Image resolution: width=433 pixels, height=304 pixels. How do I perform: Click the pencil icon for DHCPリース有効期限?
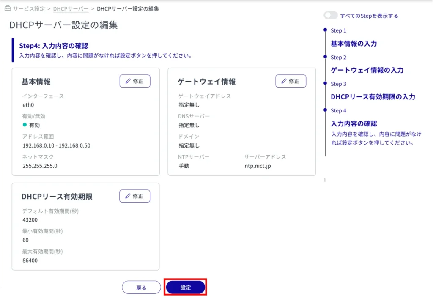click(128, 196)
